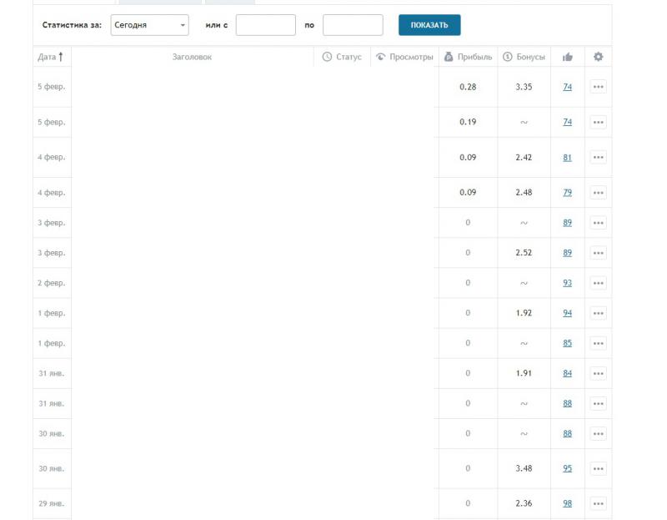Click the profit value 0.28
This screenshot has height=520, width=667.
[468, 87]
